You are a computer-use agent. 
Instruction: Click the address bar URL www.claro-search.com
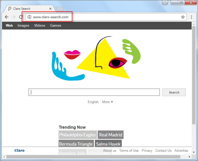pos(51,17)
